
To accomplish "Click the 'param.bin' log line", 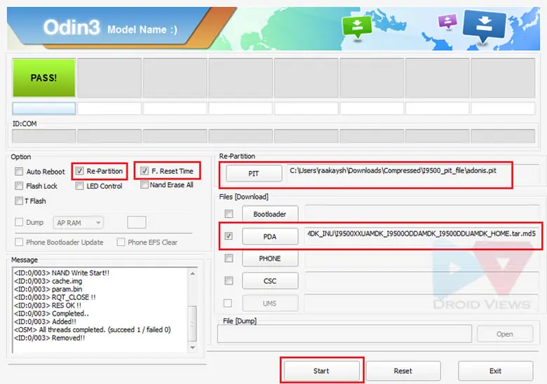I will click(48, 289).
